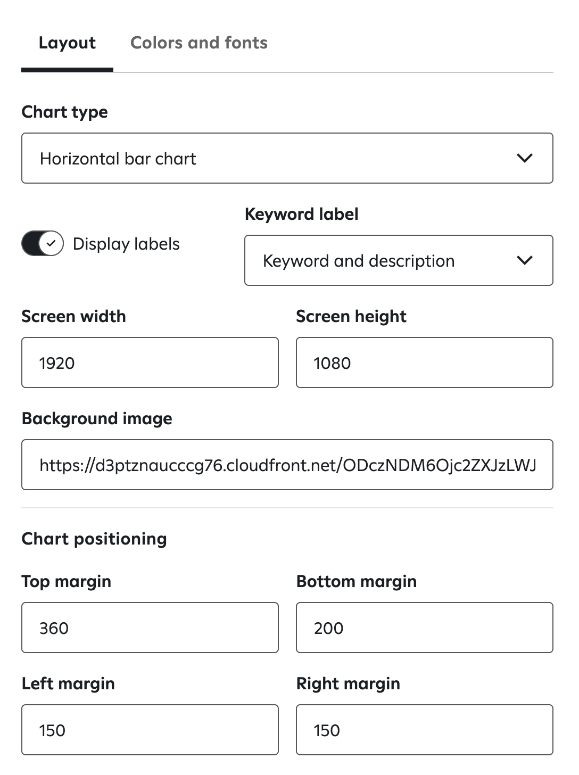
Task: Click the Bottom margin field showing 200
Action: pos(424,628)
